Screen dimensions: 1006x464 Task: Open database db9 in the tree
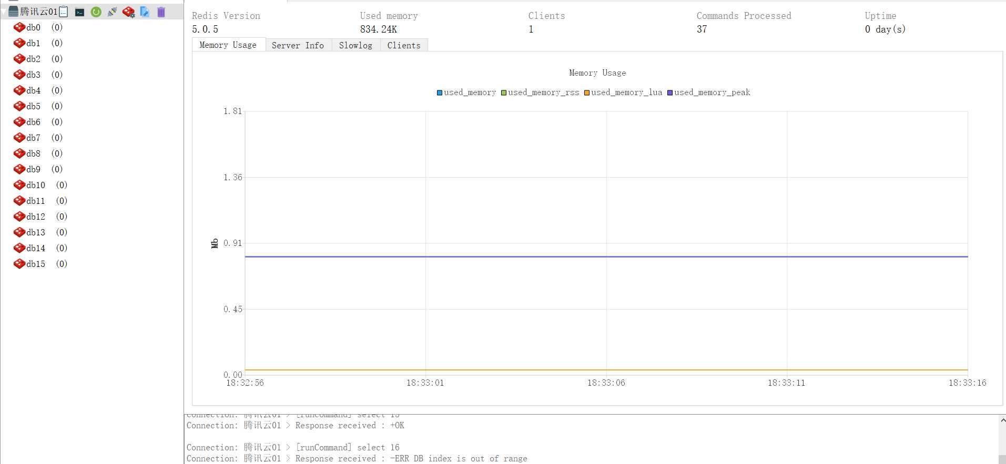pyautogui.click(x=38, y=169)
